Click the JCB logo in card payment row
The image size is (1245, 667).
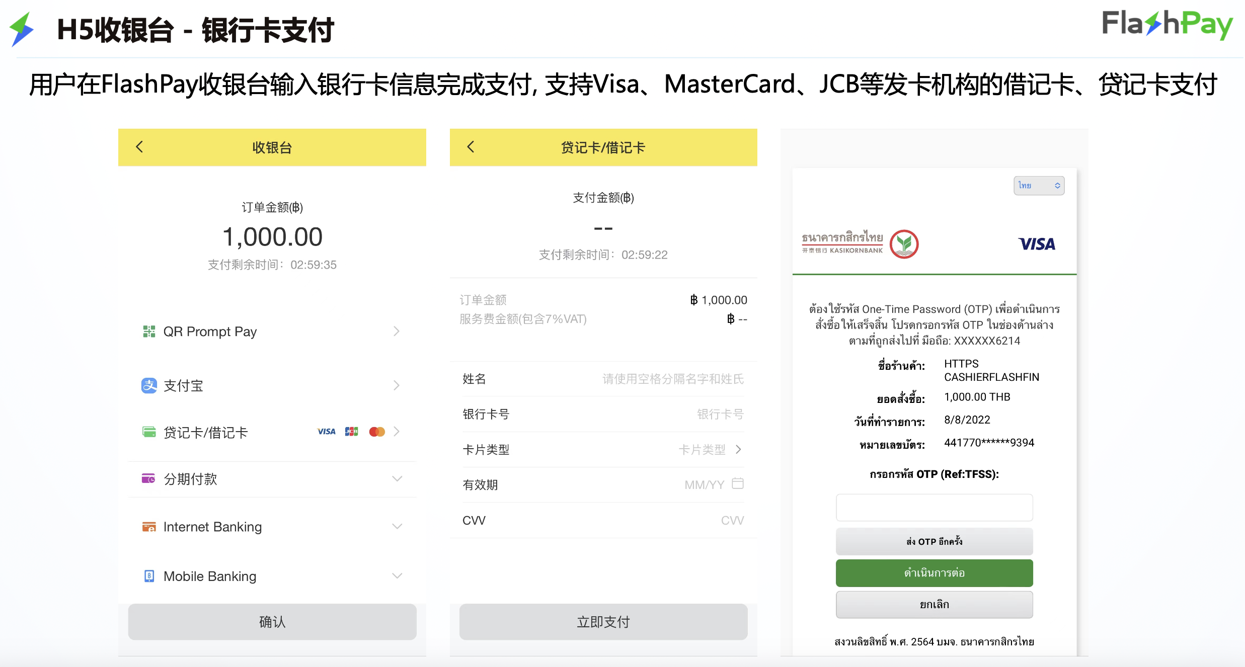[351, 432]
